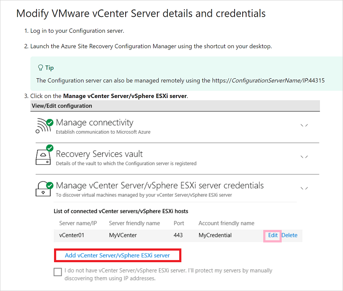Delete the vCenter01 server entry

(x=289, y=235)
